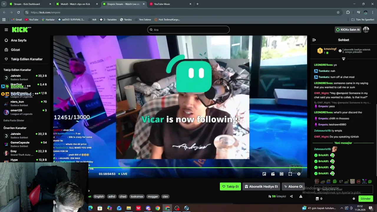Click Abone Ol subscribe button
Screen dimensions: 377x212
[293, 187]
